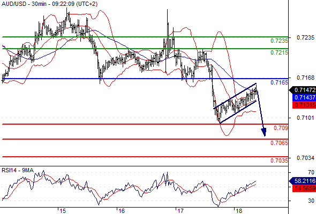Image resolution: width=316 pixels, height=214 pixels.
Task: Select the blue moving average tag 0.71437
Action: [x=304, y=97]
